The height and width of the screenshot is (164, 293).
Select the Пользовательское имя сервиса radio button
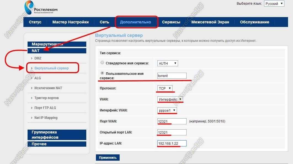pyautogui.click(x=102, y=73)
